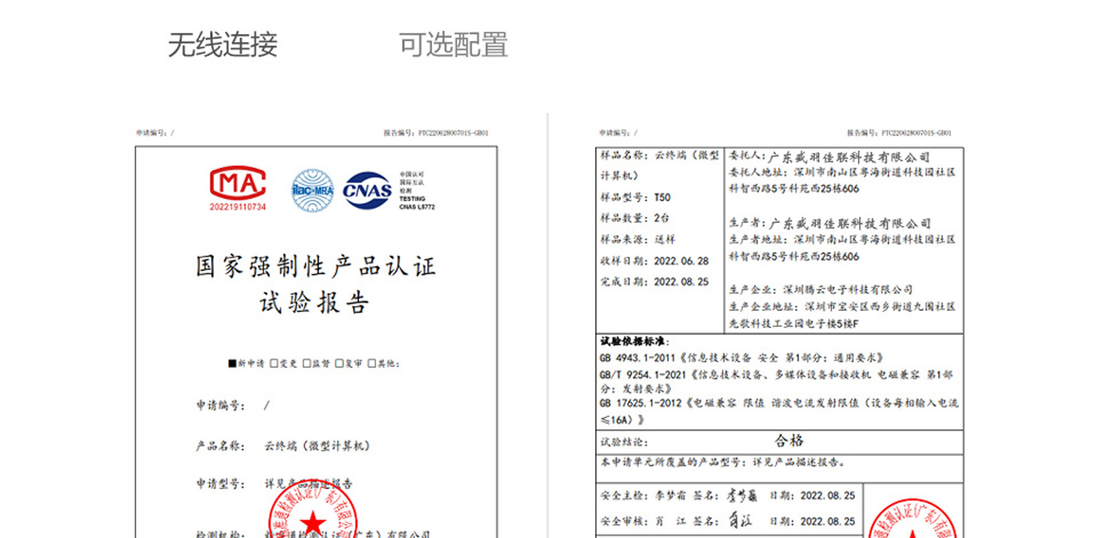
Task: Click 收样日期 2022.06.28
Action: pyautogui.click(x=654, y=261)
